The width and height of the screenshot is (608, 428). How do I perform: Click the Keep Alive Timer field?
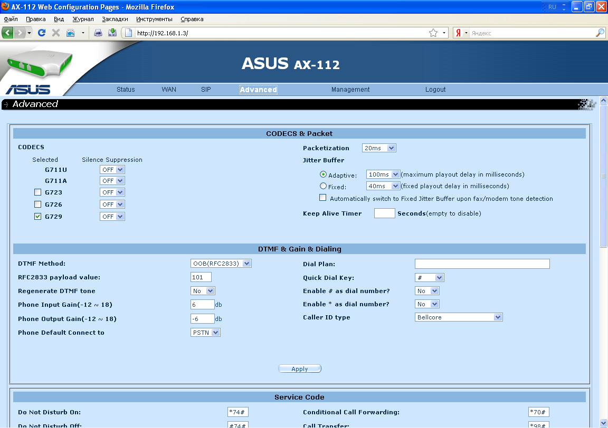pyautogui.click(x=385, y=213)
